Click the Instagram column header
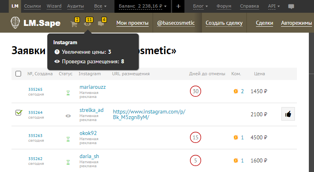 [90, 74]
